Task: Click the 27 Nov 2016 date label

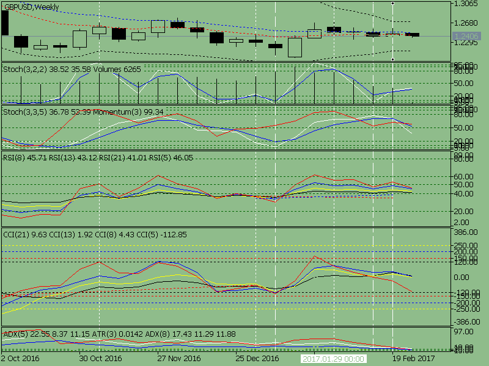Action: coord(179,359)
